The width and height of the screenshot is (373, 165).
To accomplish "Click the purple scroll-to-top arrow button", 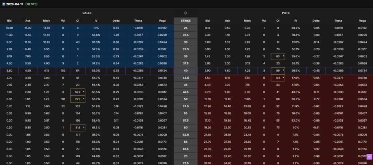I will point(369,157).
